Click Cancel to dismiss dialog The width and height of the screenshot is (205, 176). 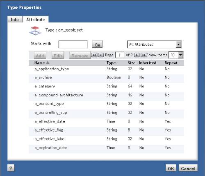188,168
